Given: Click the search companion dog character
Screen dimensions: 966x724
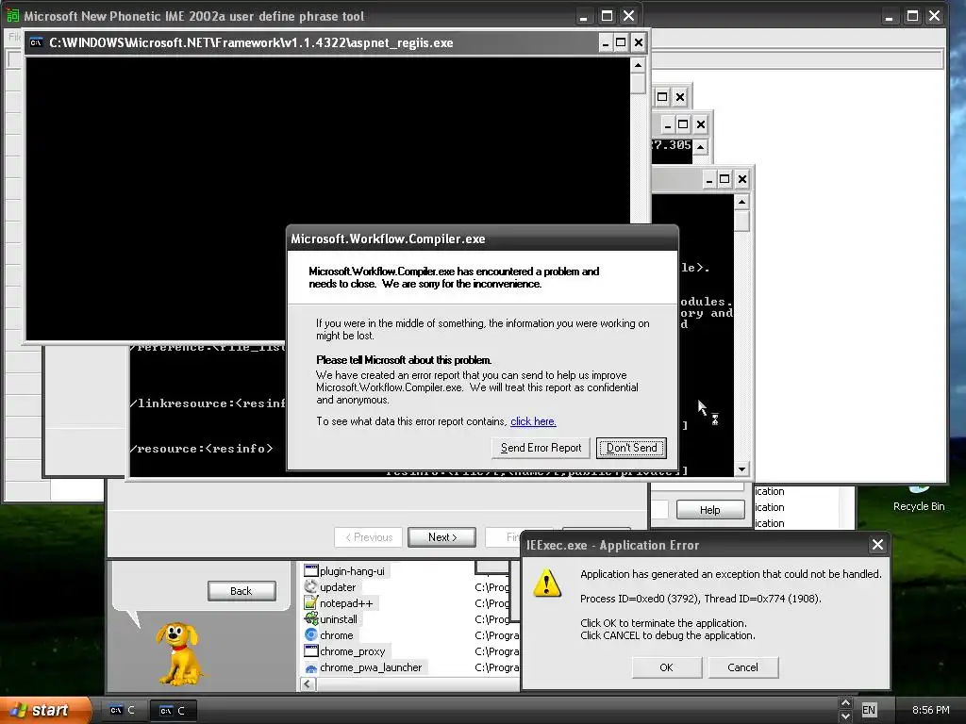Looking at the screenshot, I should tap(178, 653).
